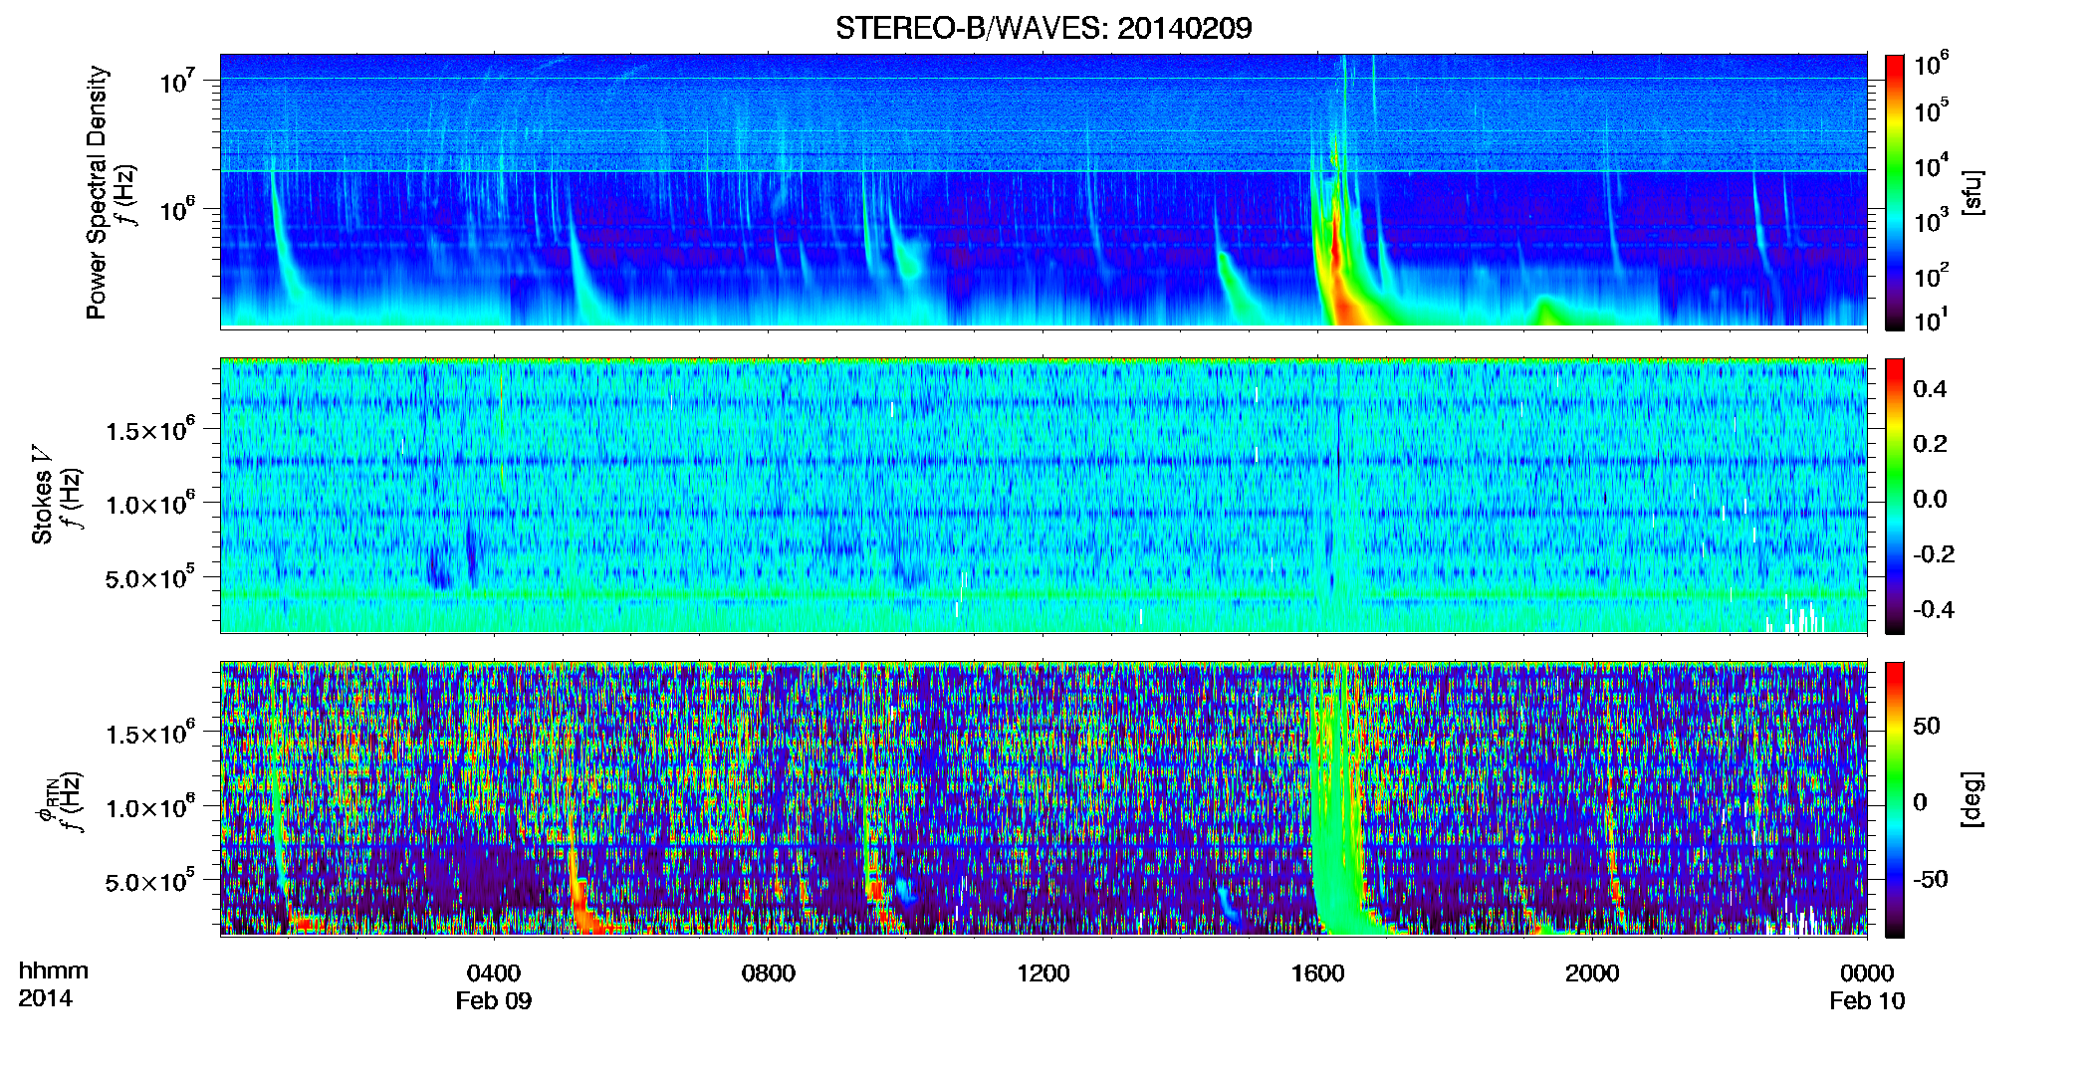Click the 0.4 value on Stokes colorbar
Screen dimensions: 2087x1075
pyautogui.click(x=1930, y=389)
